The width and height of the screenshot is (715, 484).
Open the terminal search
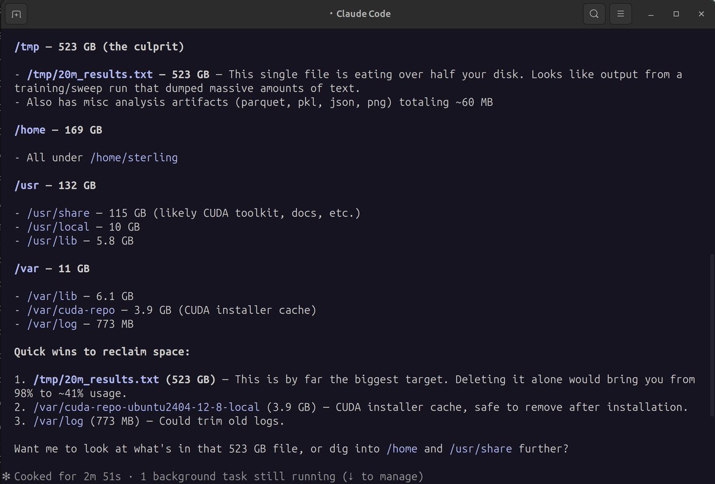594,14
